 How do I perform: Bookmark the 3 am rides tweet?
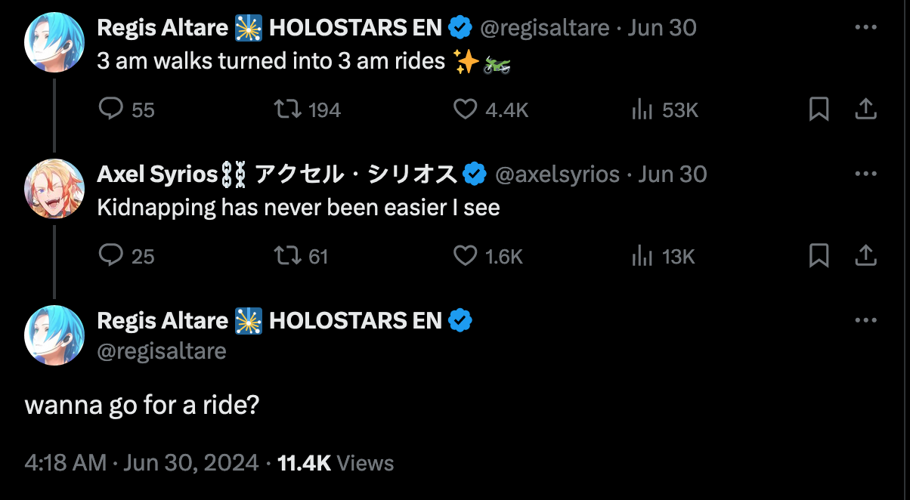click(x=819, y=110)
